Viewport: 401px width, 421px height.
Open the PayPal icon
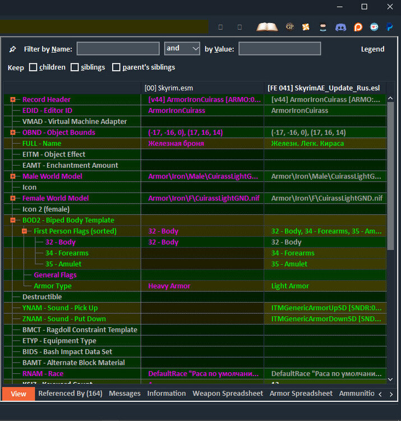(389, 27)
